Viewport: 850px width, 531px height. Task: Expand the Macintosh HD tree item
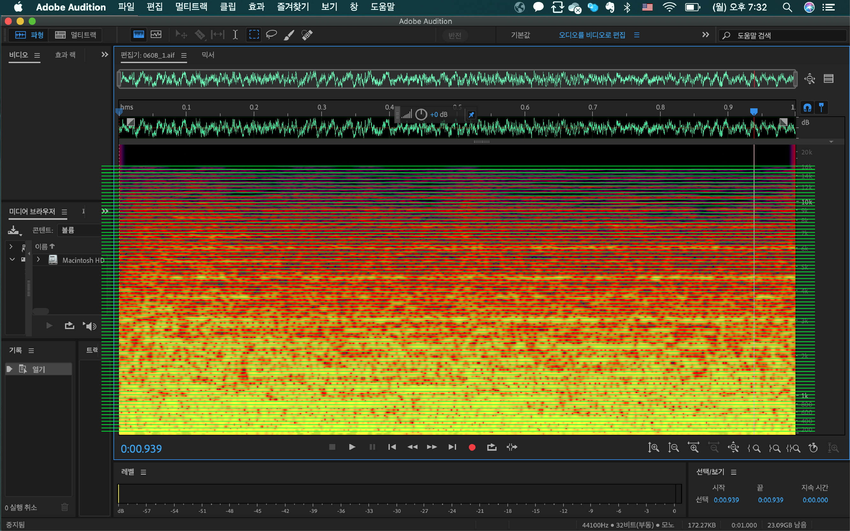pyautogui.click(x=38, y=260)
